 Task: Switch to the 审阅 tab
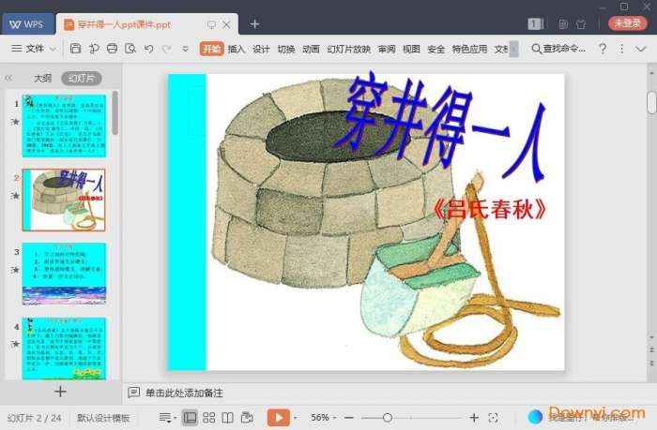pos(387,49)
